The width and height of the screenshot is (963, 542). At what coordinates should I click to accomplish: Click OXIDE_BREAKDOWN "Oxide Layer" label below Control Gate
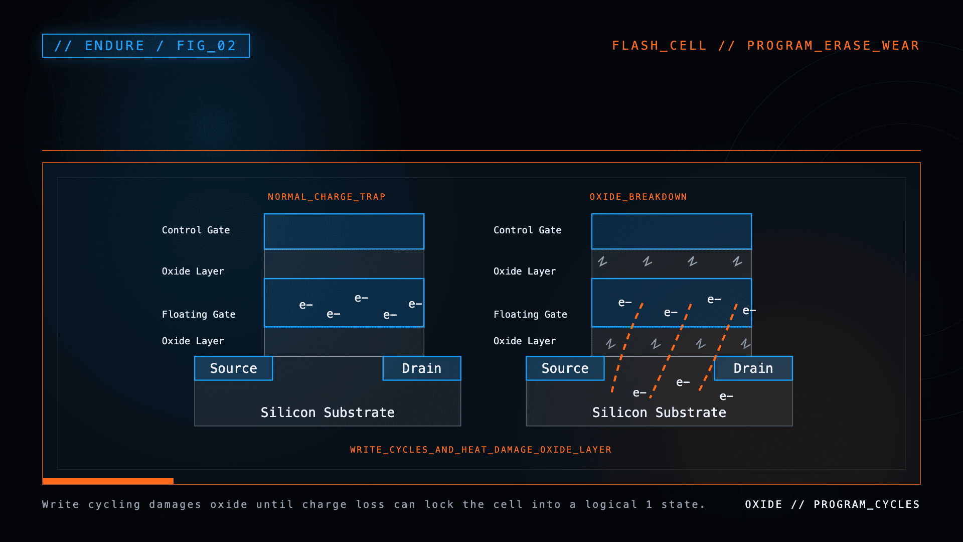525,271
